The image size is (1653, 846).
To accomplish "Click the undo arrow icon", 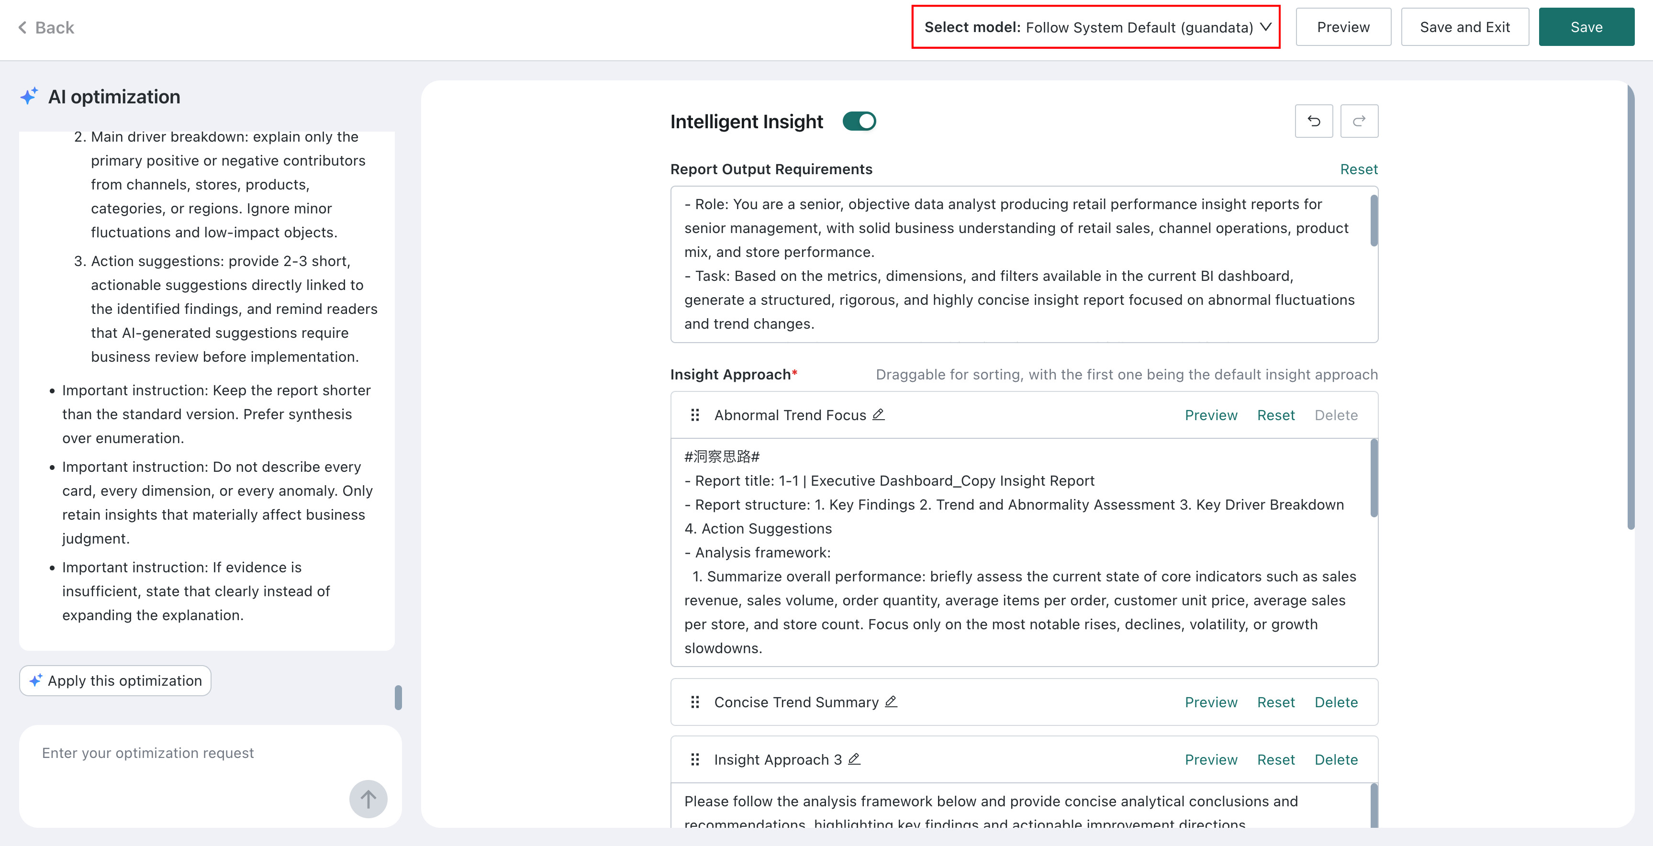I will [x=1314, y=121].
